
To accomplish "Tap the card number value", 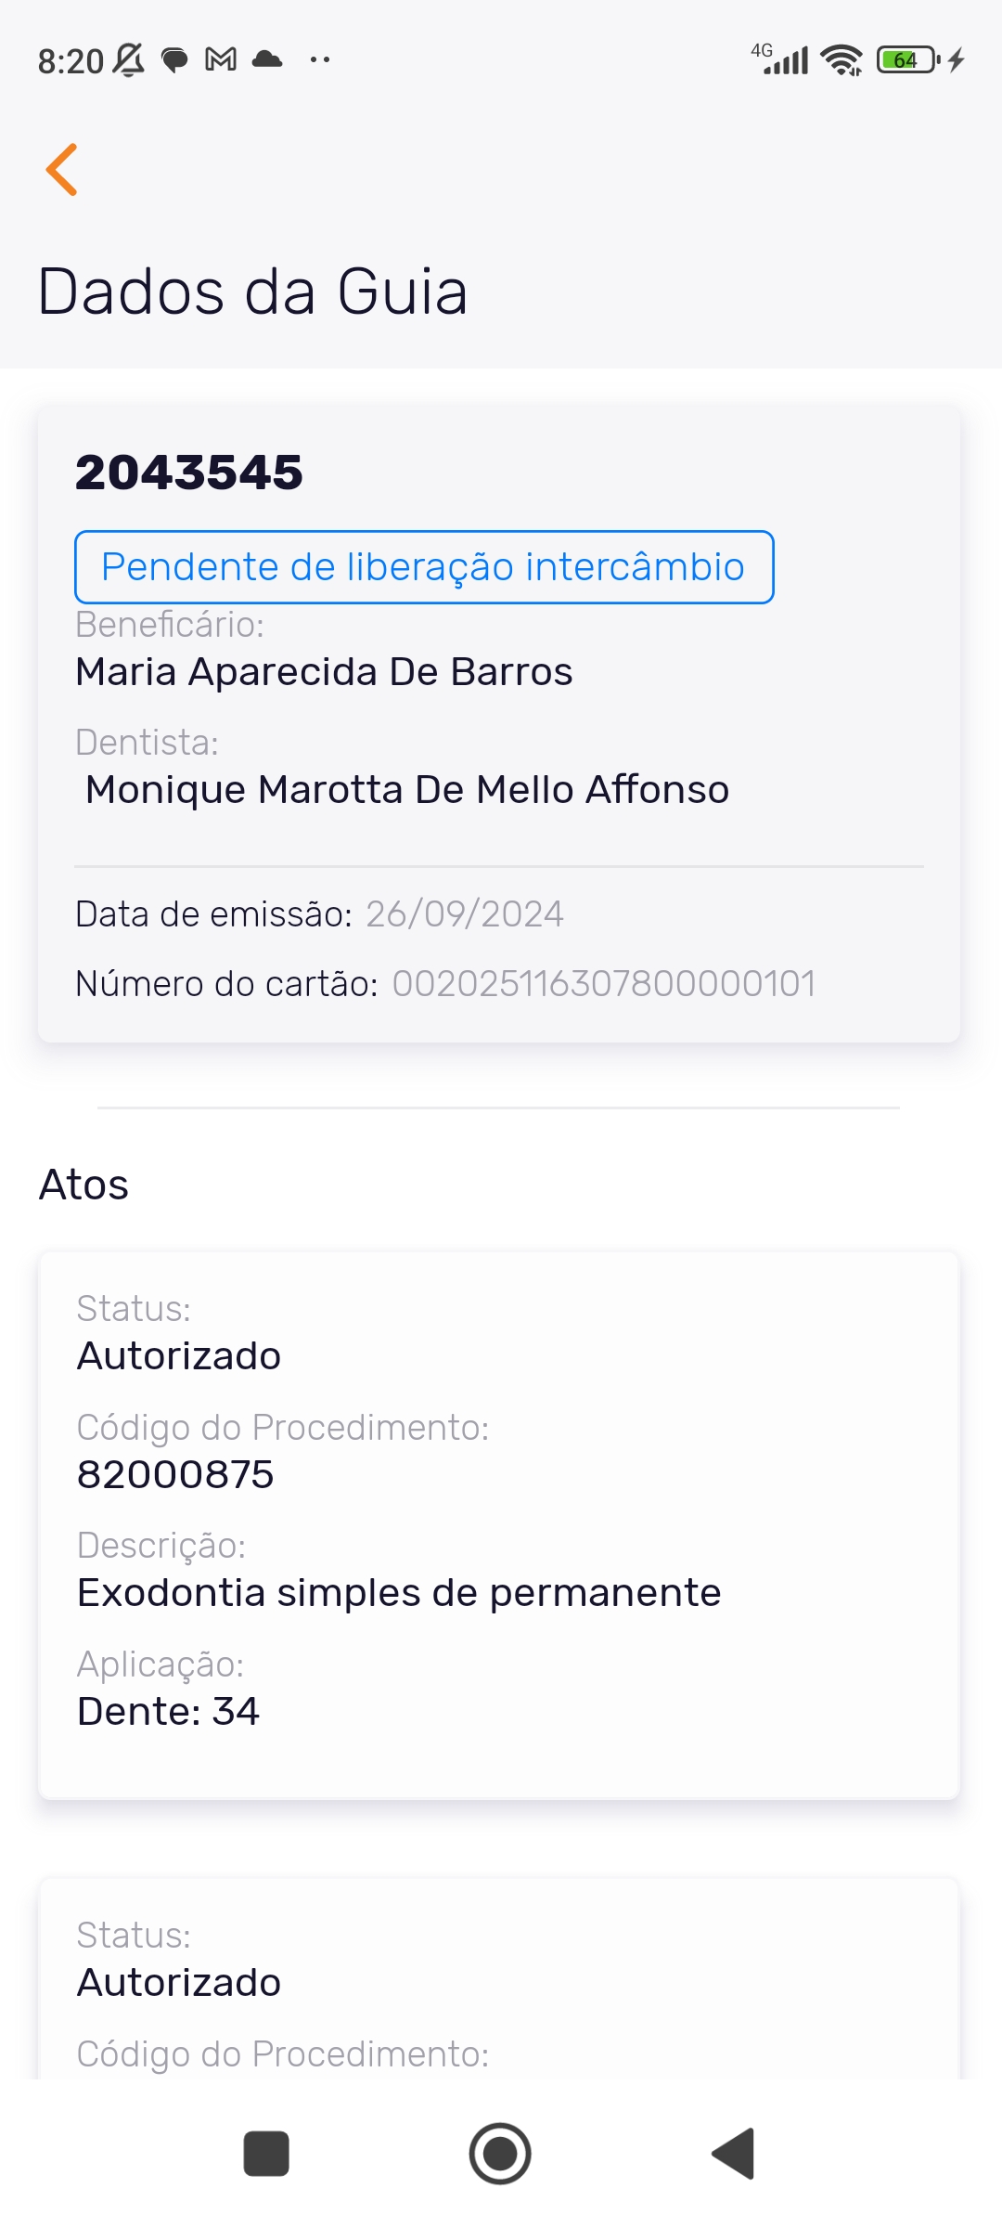I will 604,984.
